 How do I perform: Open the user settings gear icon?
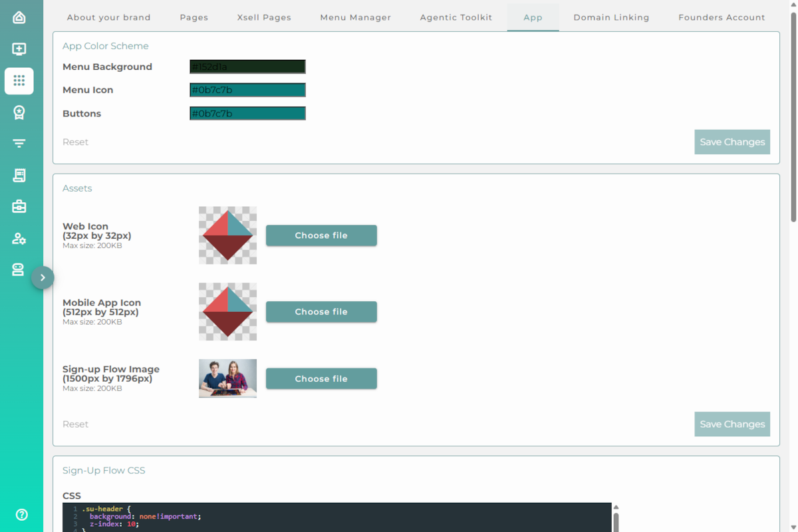19,238
